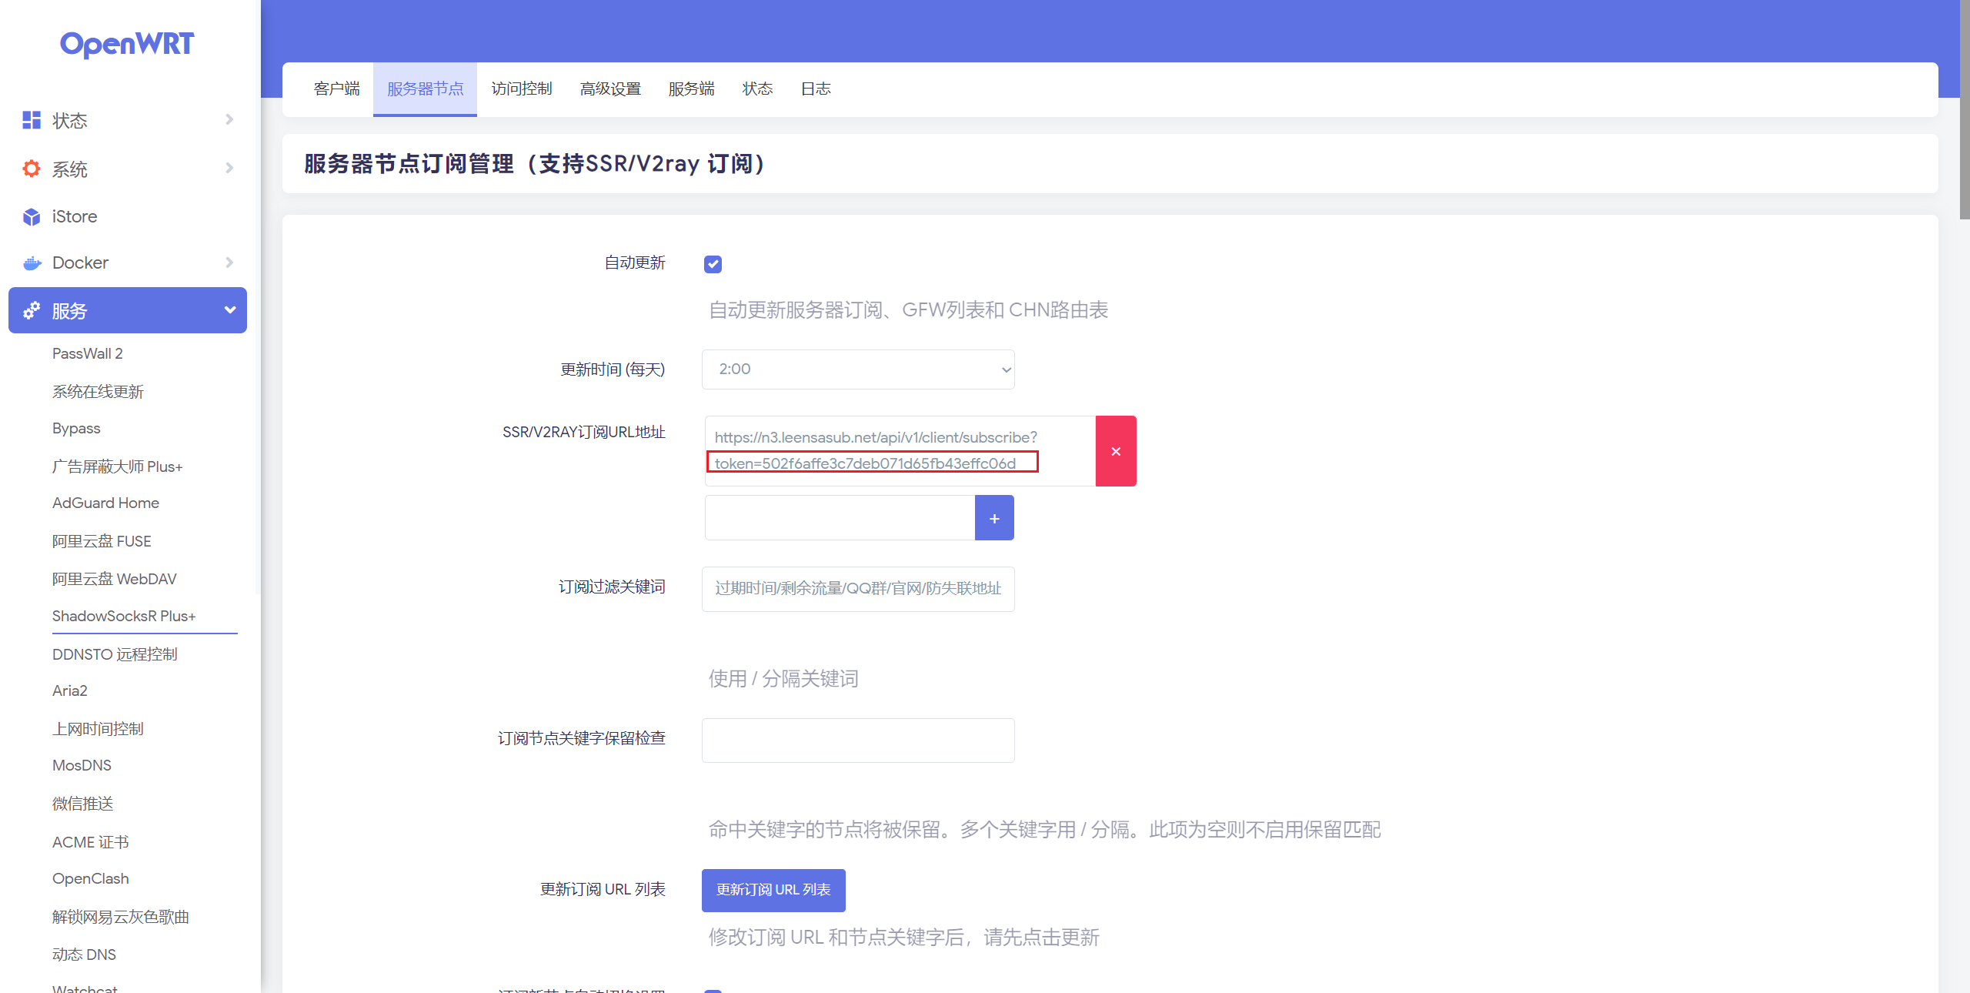Click the Docker whale icon
Viewport: 1970px width, 993px height.
coord(32,263)
